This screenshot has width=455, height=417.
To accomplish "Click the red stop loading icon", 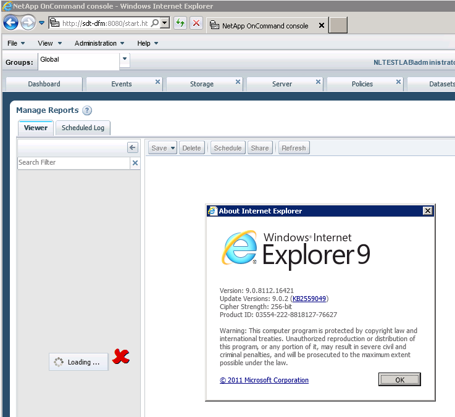I will pyautogui.click(x=196, y=23).
